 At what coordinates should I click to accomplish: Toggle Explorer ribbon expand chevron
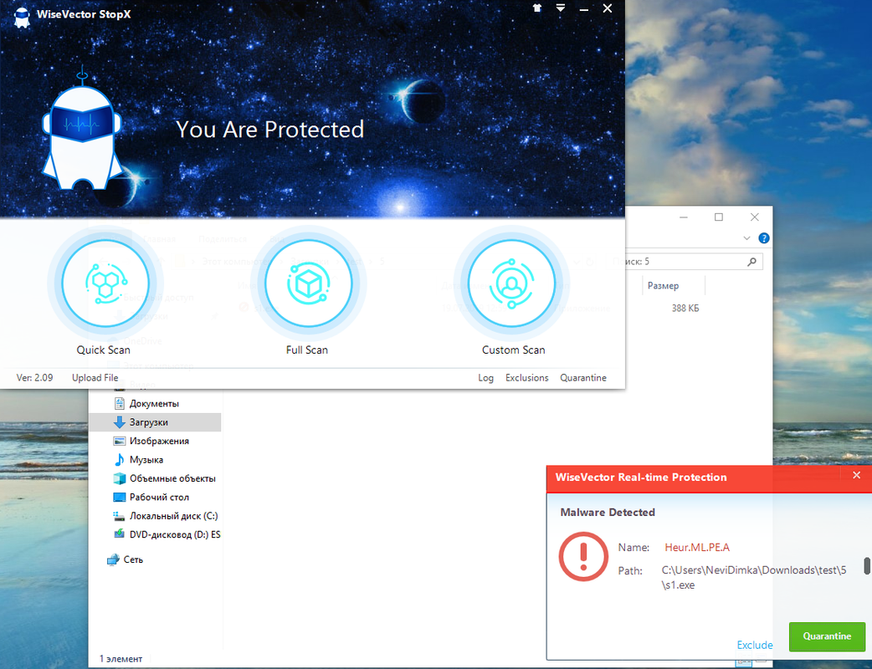(x=746, y=237)
